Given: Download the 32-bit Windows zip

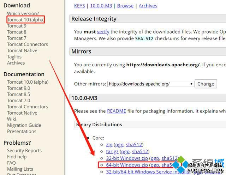Looking at the screenshot, I should (x=127, y=158).
